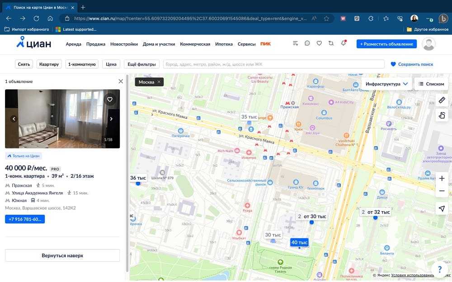Open the messages chat icon
Image resolution: width=452 pixels, height=282 pixels.
(x=307, y=44)
